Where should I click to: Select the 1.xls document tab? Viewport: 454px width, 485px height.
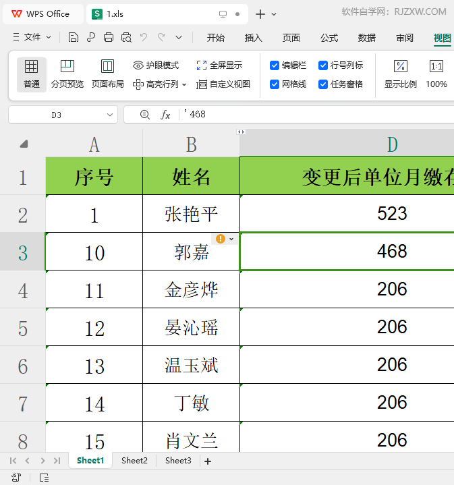click(167, 14)
